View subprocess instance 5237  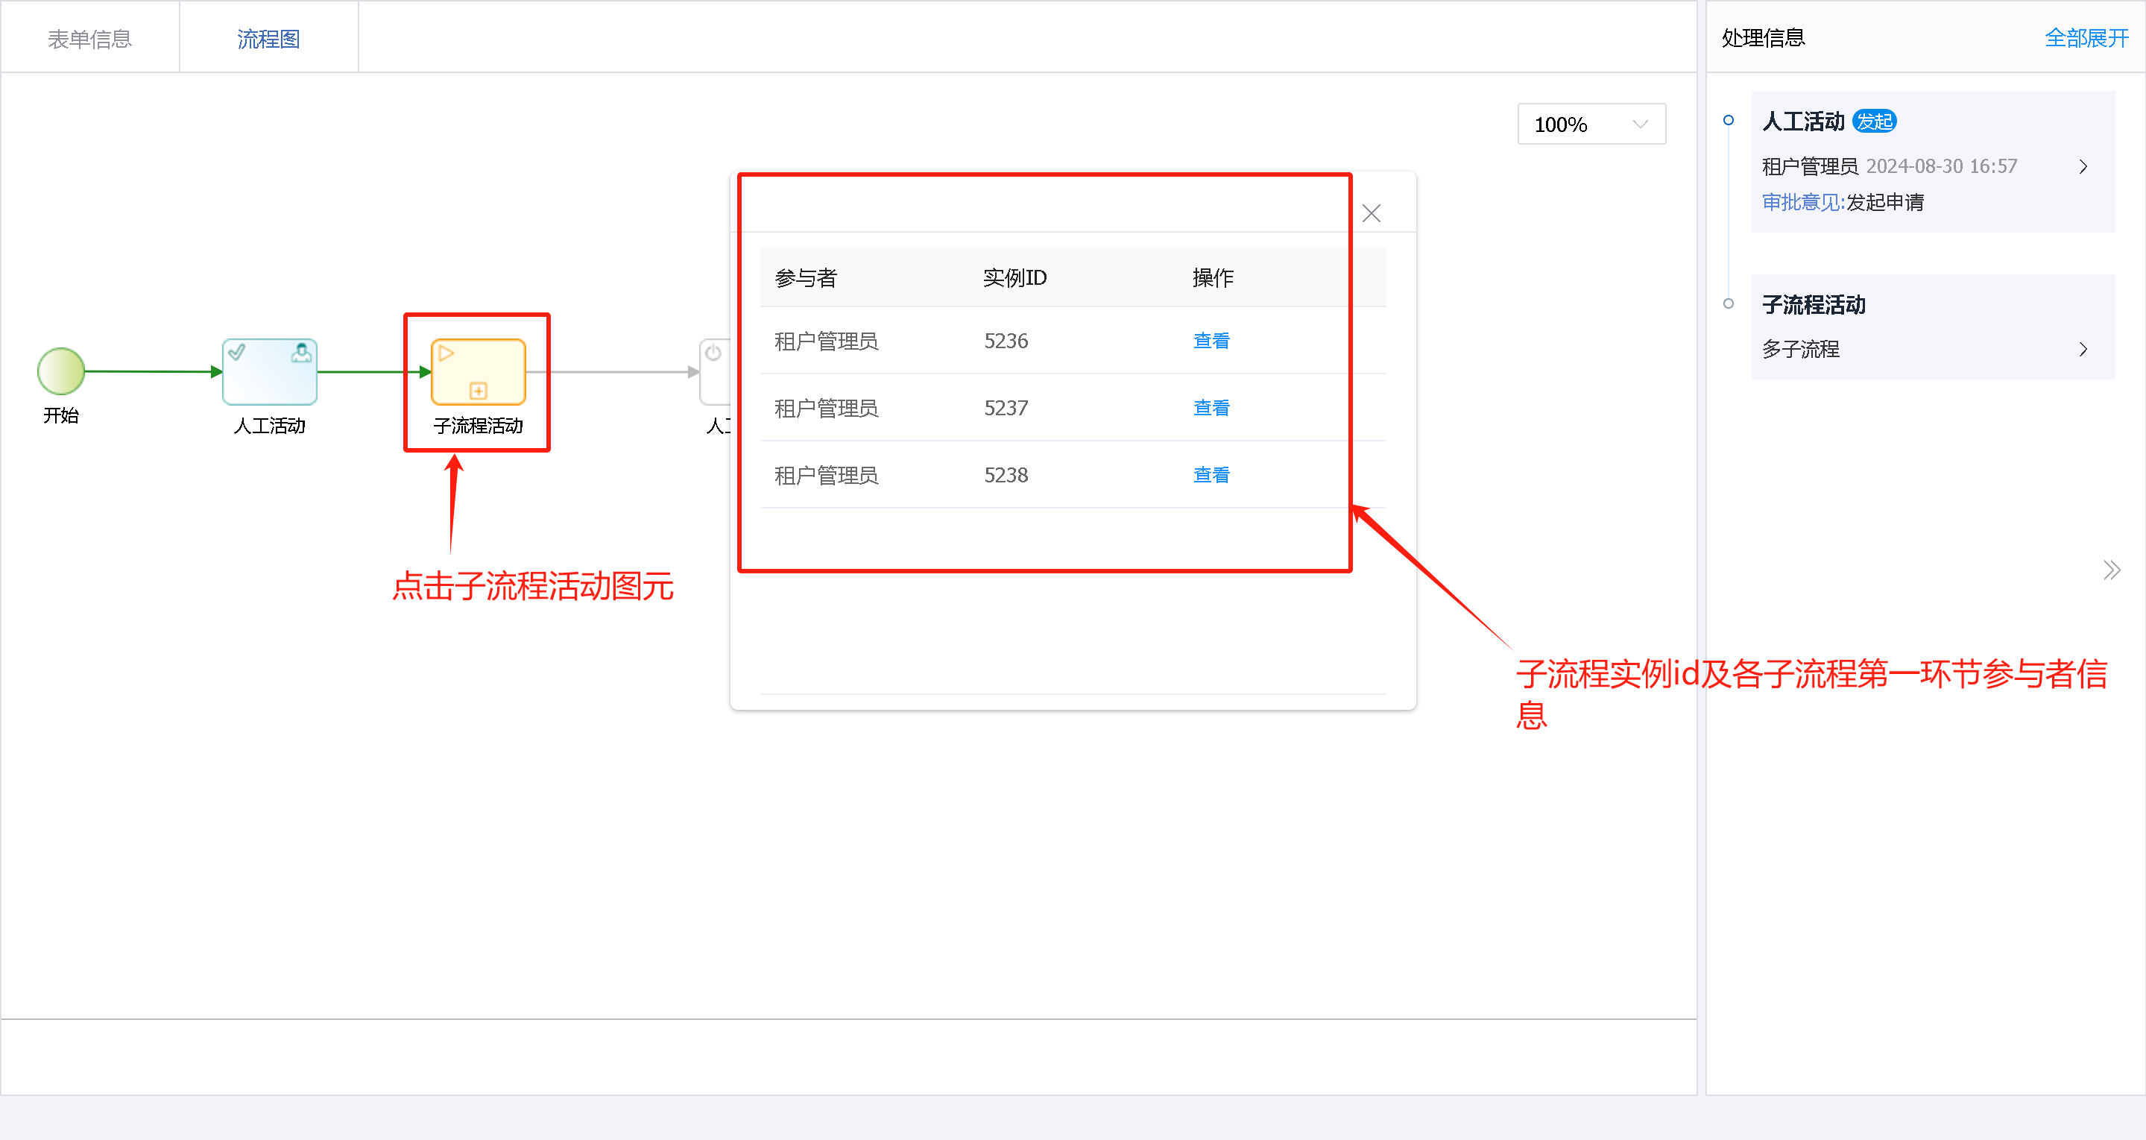tap(1211, 408)
